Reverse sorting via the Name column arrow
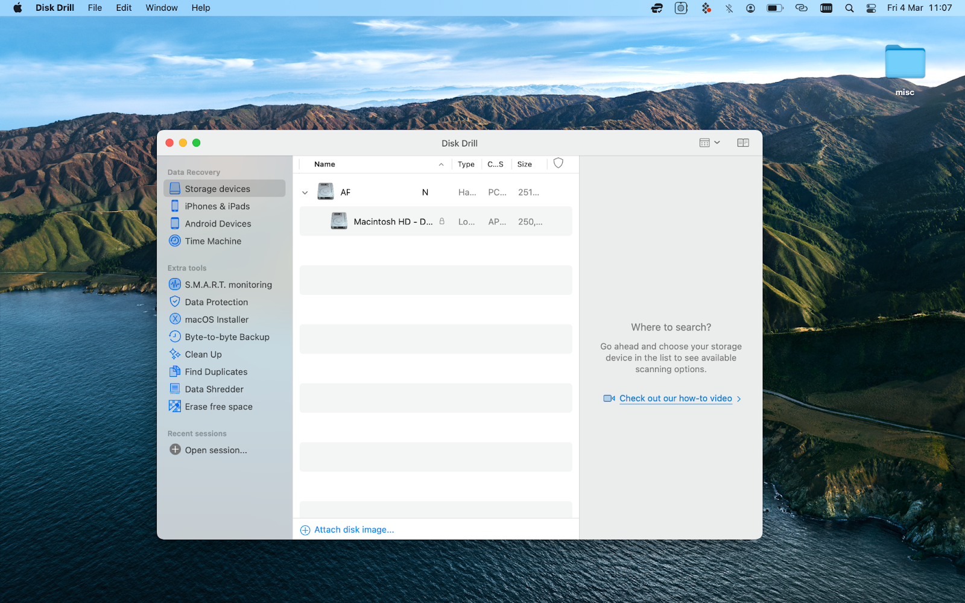Screen dimensions: 965x603 pyautogui.click(x=440, y=163)
